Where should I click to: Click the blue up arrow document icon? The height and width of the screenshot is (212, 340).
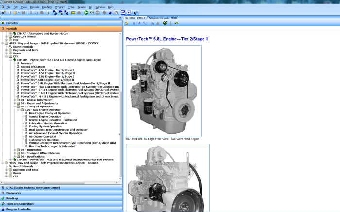[x=134, y=23]
